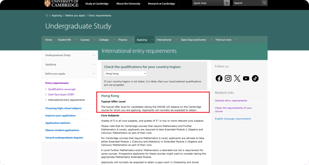Click the Hong Kong section heading
This screenshot has height=165, width=309.
tap(110, 96)
